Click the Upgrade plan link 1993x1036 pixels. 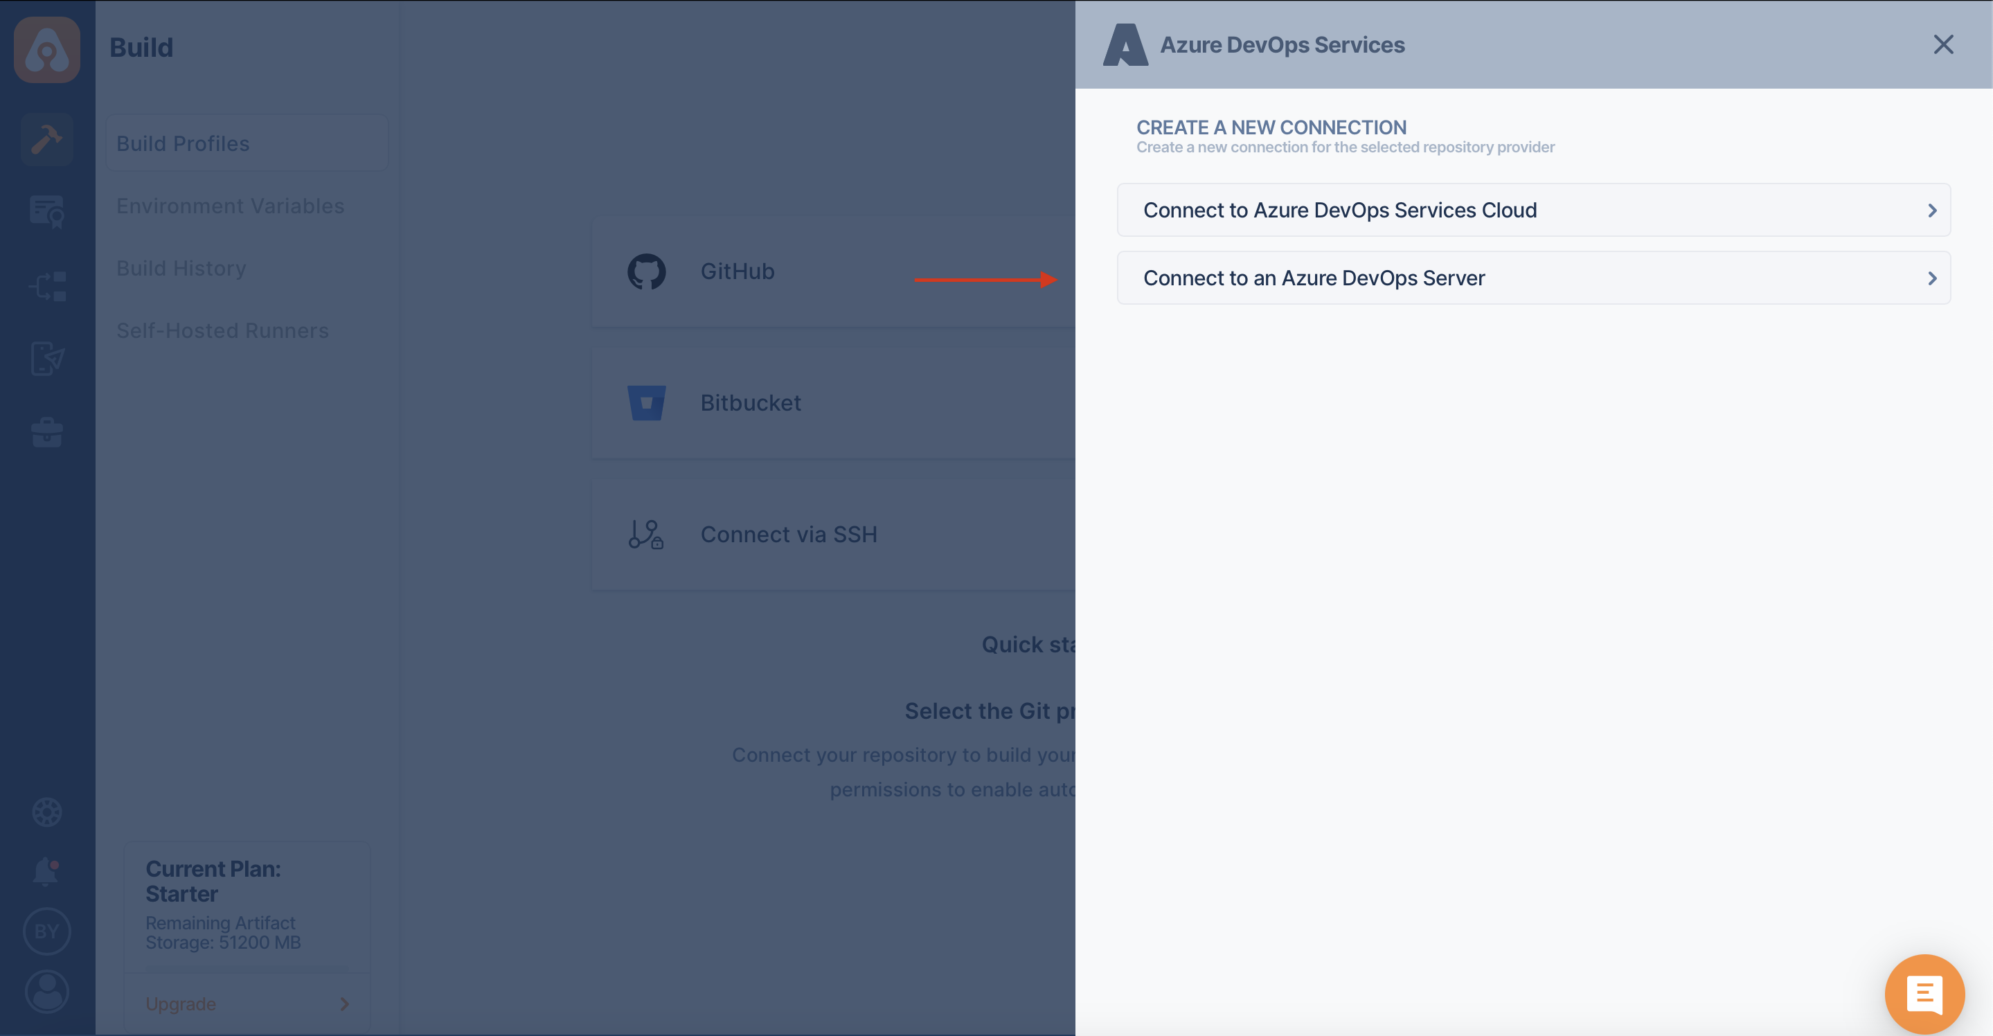tap(181, 1004)
